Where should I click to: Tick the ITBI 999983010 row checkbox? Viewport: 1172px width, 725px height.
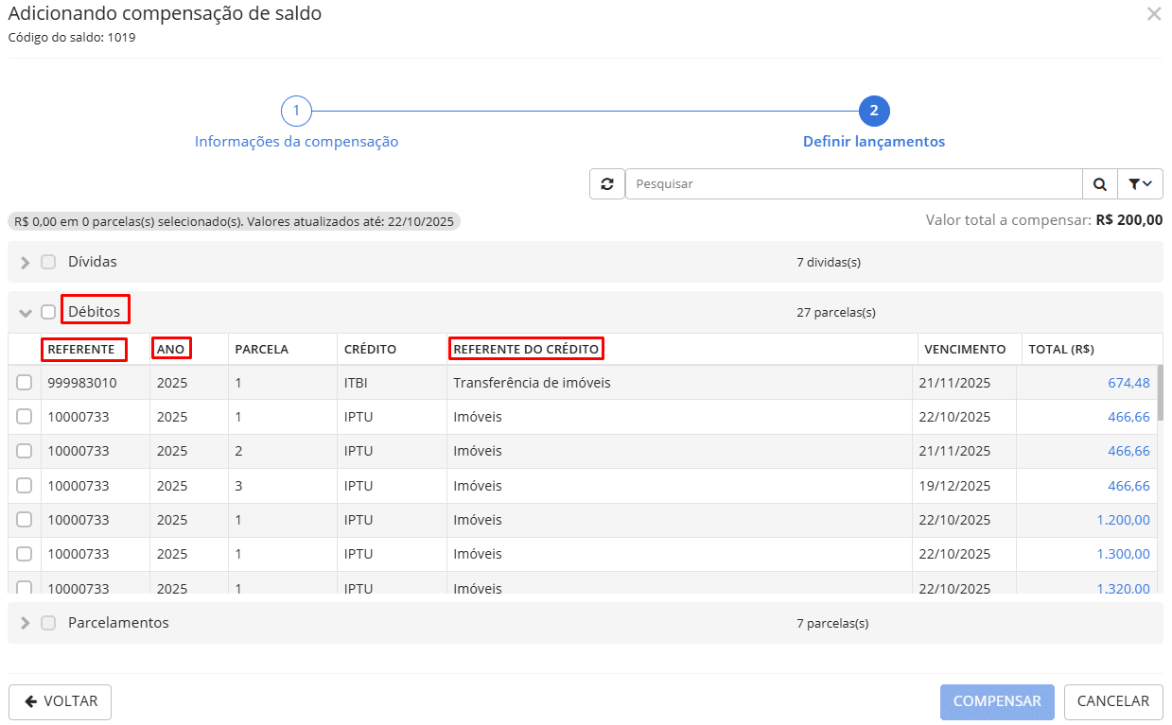pos(25,383)
